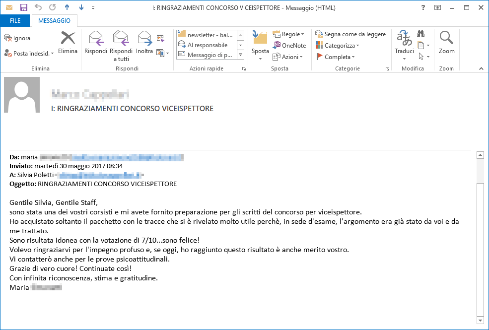Collapse the ribbon with the chevron
This screenshot has height=330, width=489.
coord(481,68)
